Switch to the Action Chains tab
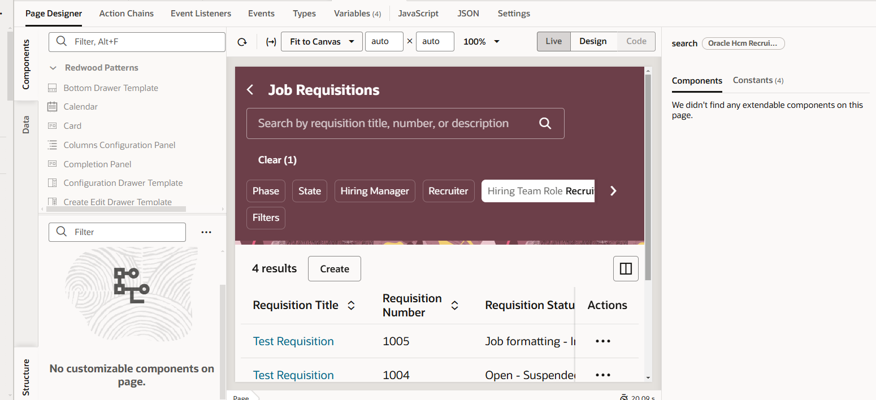The height and width of the screenshot is (400, 876). tap(126, 13)
